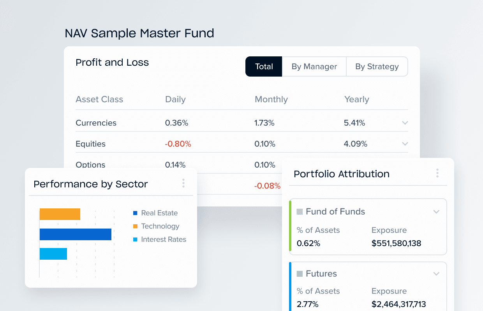Screen dimensions: 483x311
Task: Switch to the By Manager tab
Action: (314, 66)
